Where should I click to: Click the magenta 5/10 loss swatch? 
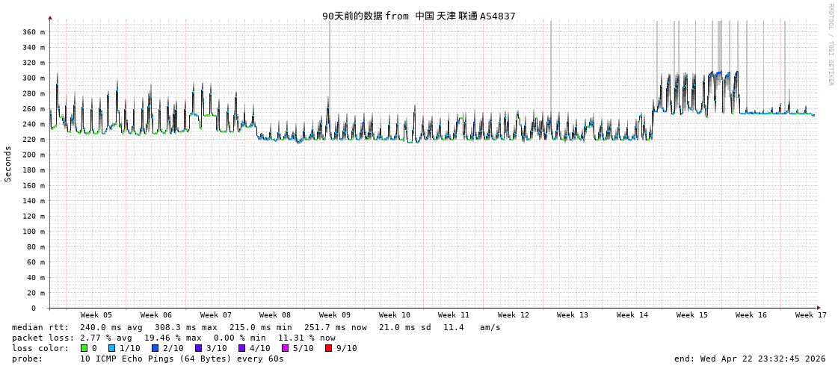[x=285, y=348]
